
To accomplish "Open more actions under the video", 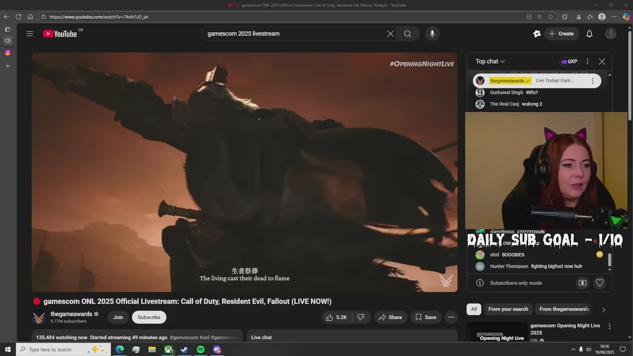I will [451, 317].
